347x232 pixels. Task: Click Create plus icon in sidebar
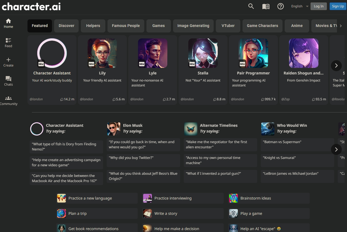[8, 62]
